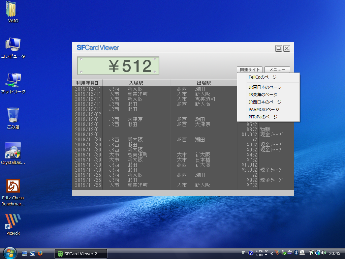Launch CrystalDiskInfo from its desktop shortcut

click(x=13, y=153)
